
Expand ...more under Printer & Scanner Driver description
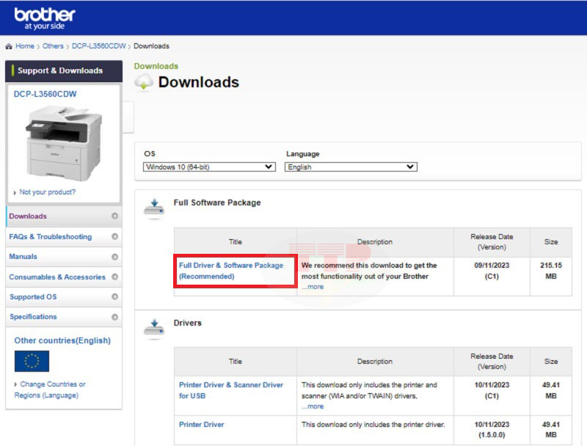(313, 406)
